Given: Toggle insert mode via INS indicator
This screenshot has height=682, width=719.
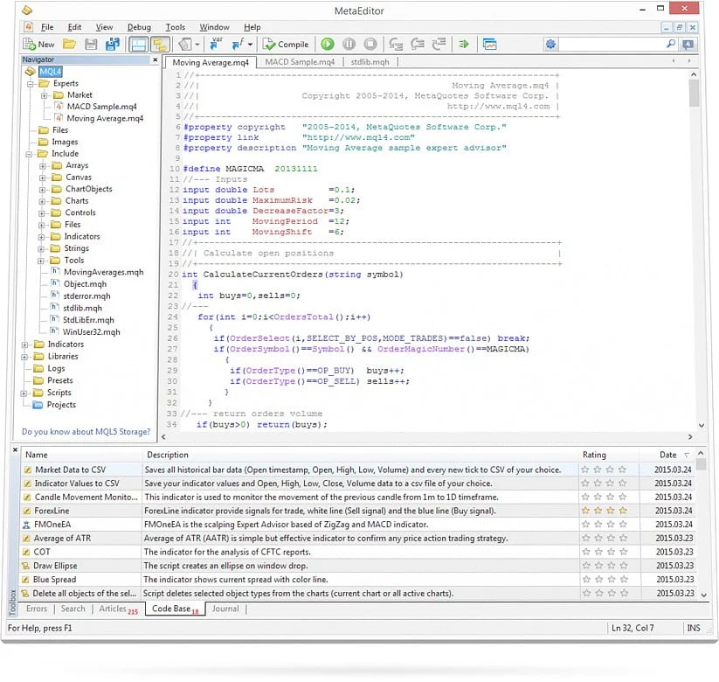Looking at the screenshot, I should click(x=695, y=628).
